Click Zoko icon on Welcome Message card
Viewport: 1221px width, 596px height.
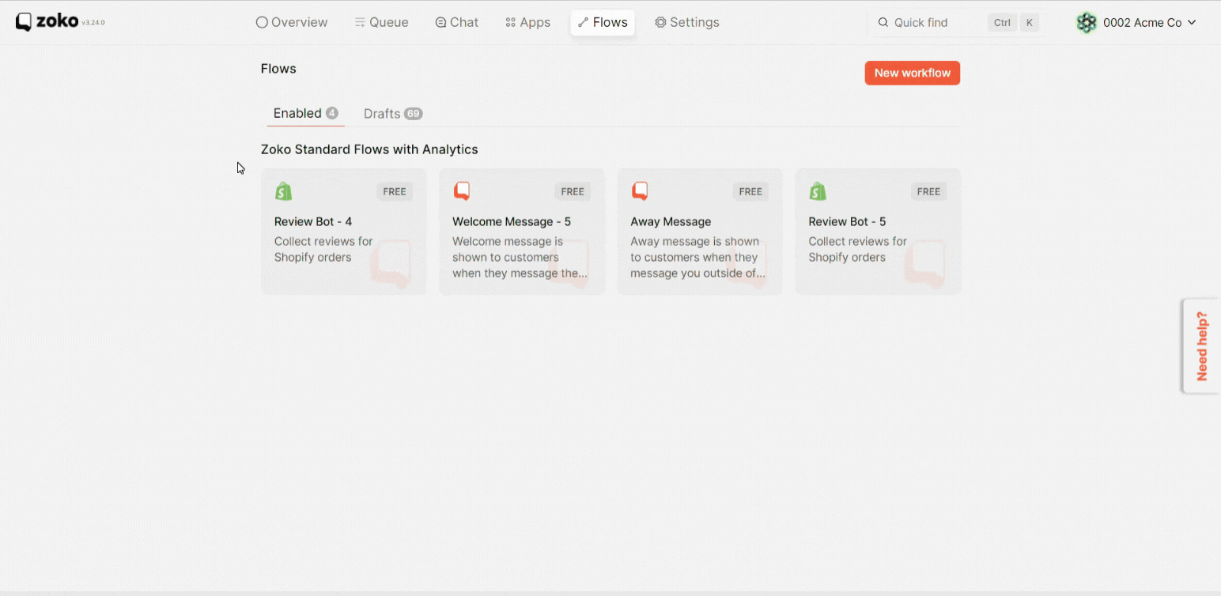pos(462,191)
